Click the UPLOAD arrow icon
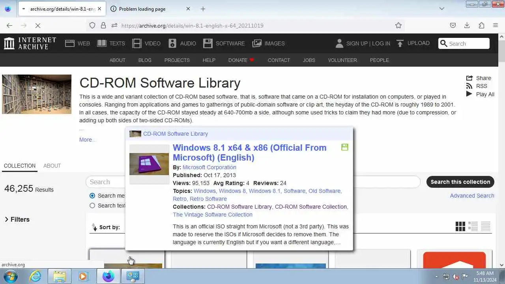The height and width of the screenshot is (284, 505). point(400,43)
